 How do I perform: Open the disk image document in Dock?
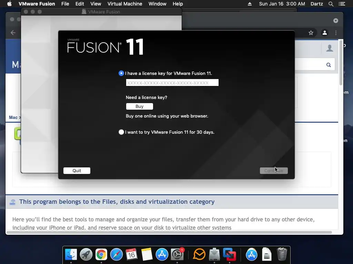(267, 255)
